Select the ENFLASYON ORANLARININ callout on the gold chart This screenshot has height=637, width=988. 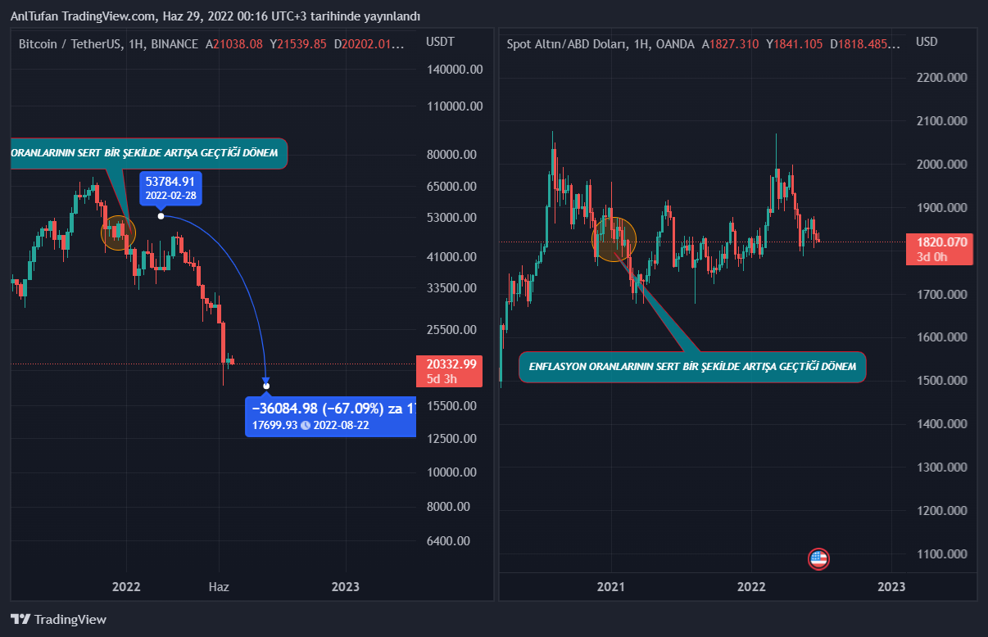[692, 367]
